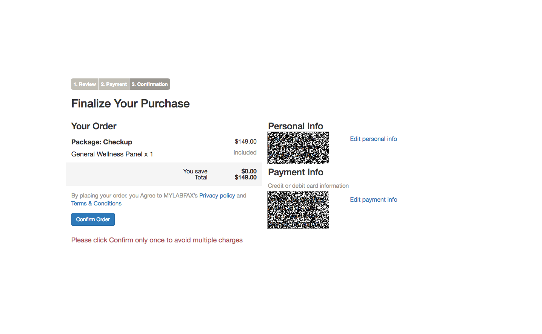The height and width of the screenshot is (334, 542).
Task: Click the bold total amount $149.00
Action: (x=245, y=178)
